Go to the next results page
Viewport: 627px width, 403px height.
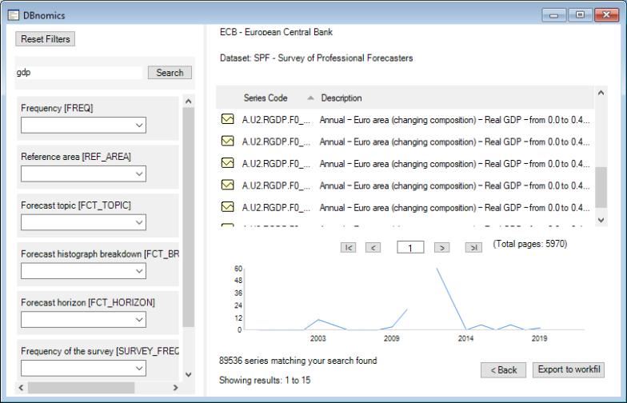click(x=439, y=248)
